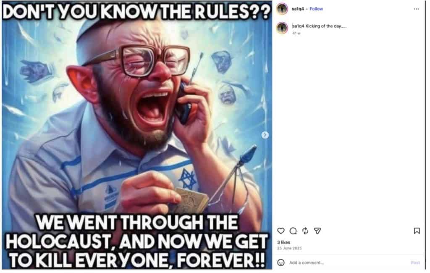Repost using the circular arrows icon

click(305, 231)
